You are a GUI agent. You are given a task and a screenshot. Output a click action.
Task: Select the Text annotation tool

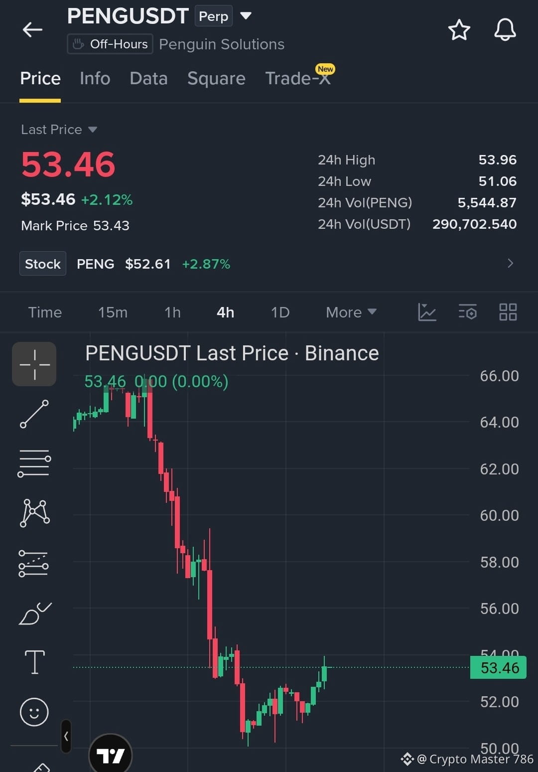(34, 662)
